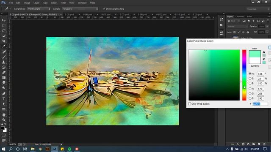Select the Rectangular Marquee tool
Viewport: 271px width, 152px height.
point(4,25)
